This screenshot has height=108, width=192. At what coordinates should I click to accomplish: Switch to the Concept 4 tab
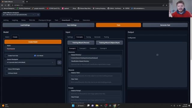[x=103, y=48]
